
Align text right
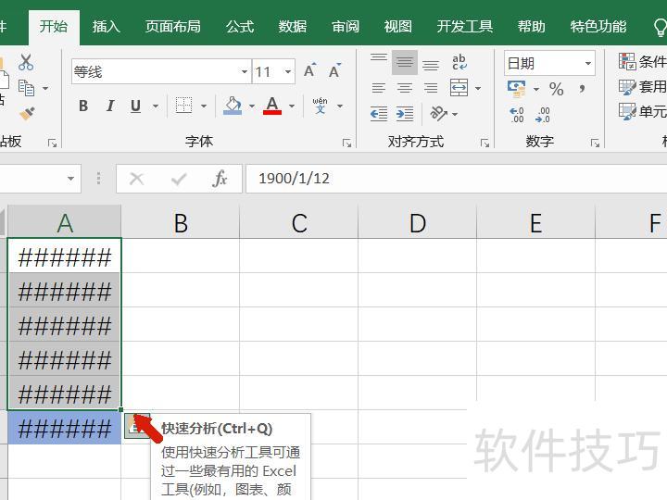tap(431, 88)
